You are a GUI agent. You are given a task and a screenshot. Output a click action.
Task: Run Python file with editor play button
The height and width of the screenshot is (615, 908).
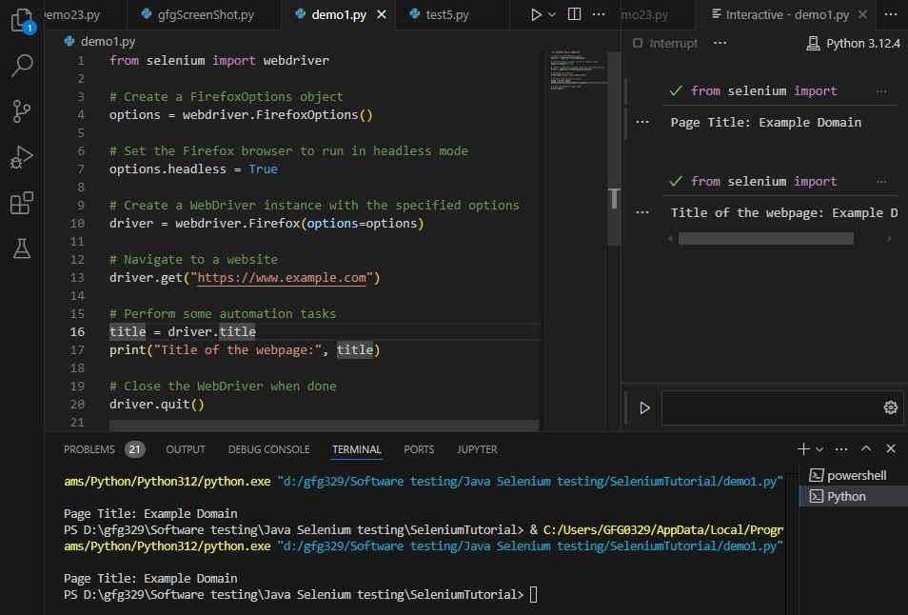coord(536,14)
